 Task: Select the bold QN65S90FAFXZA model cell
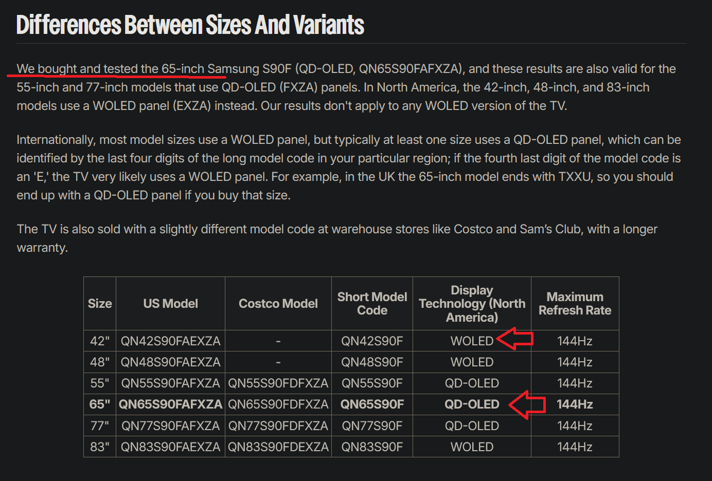tap(170, 404)
